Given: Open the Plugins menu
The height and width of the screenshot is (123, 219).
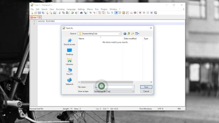Looking at the screenshot, I should (104, 9).
